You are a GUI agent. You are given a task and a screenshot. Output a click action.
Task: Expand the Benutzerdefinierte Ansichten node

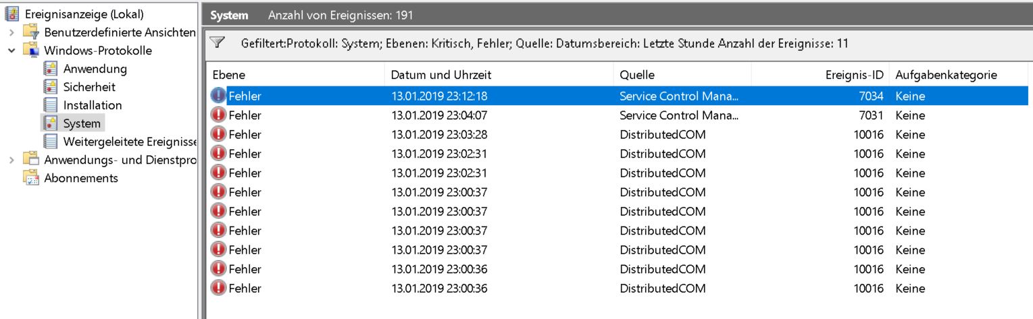tap(9, 33)
